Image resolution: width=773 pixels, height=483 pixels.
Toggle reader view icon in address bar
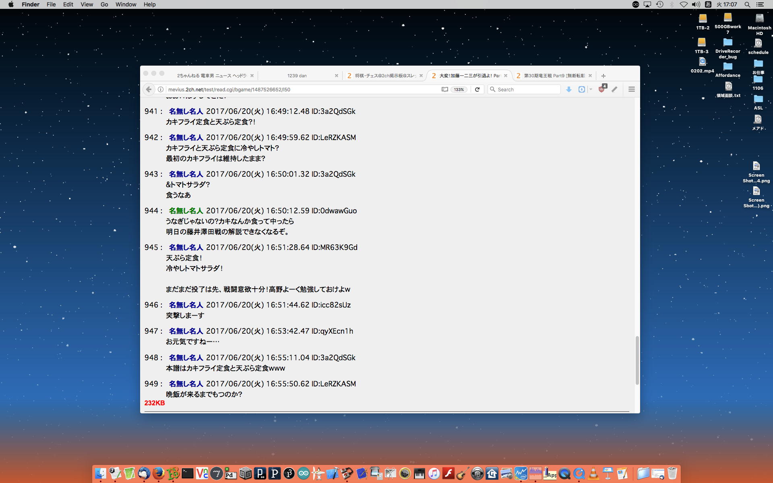[444, 89]
